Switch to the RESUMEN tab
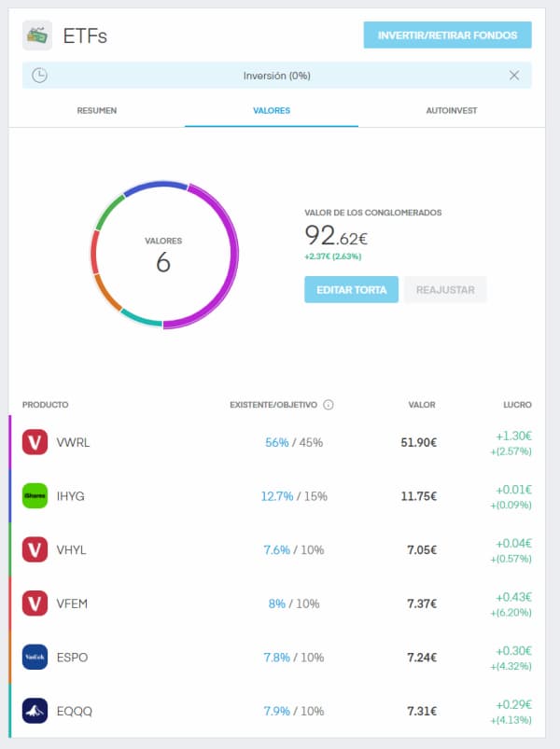560x749 pixels. click(96, 110)
